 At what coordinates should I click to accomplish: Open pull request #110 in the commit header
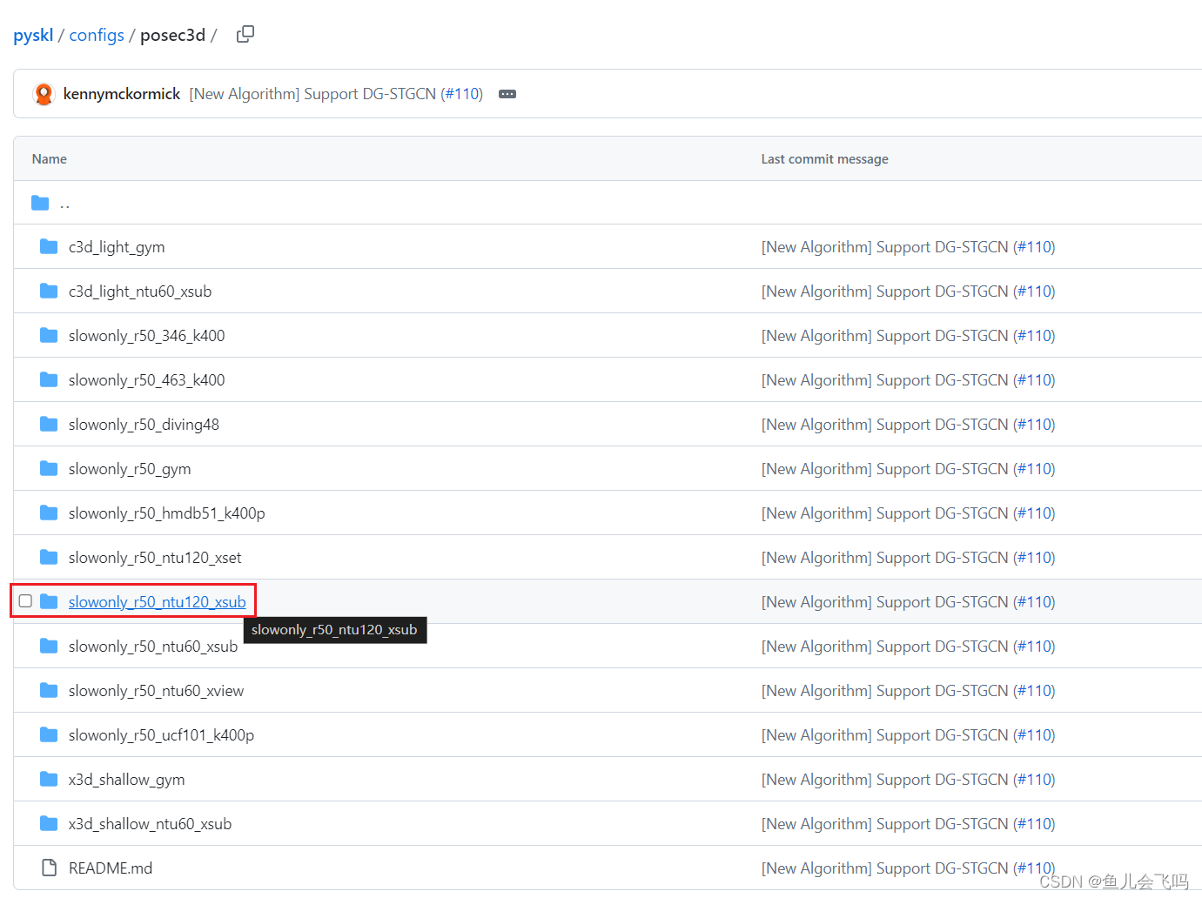[x=461, y=94]
